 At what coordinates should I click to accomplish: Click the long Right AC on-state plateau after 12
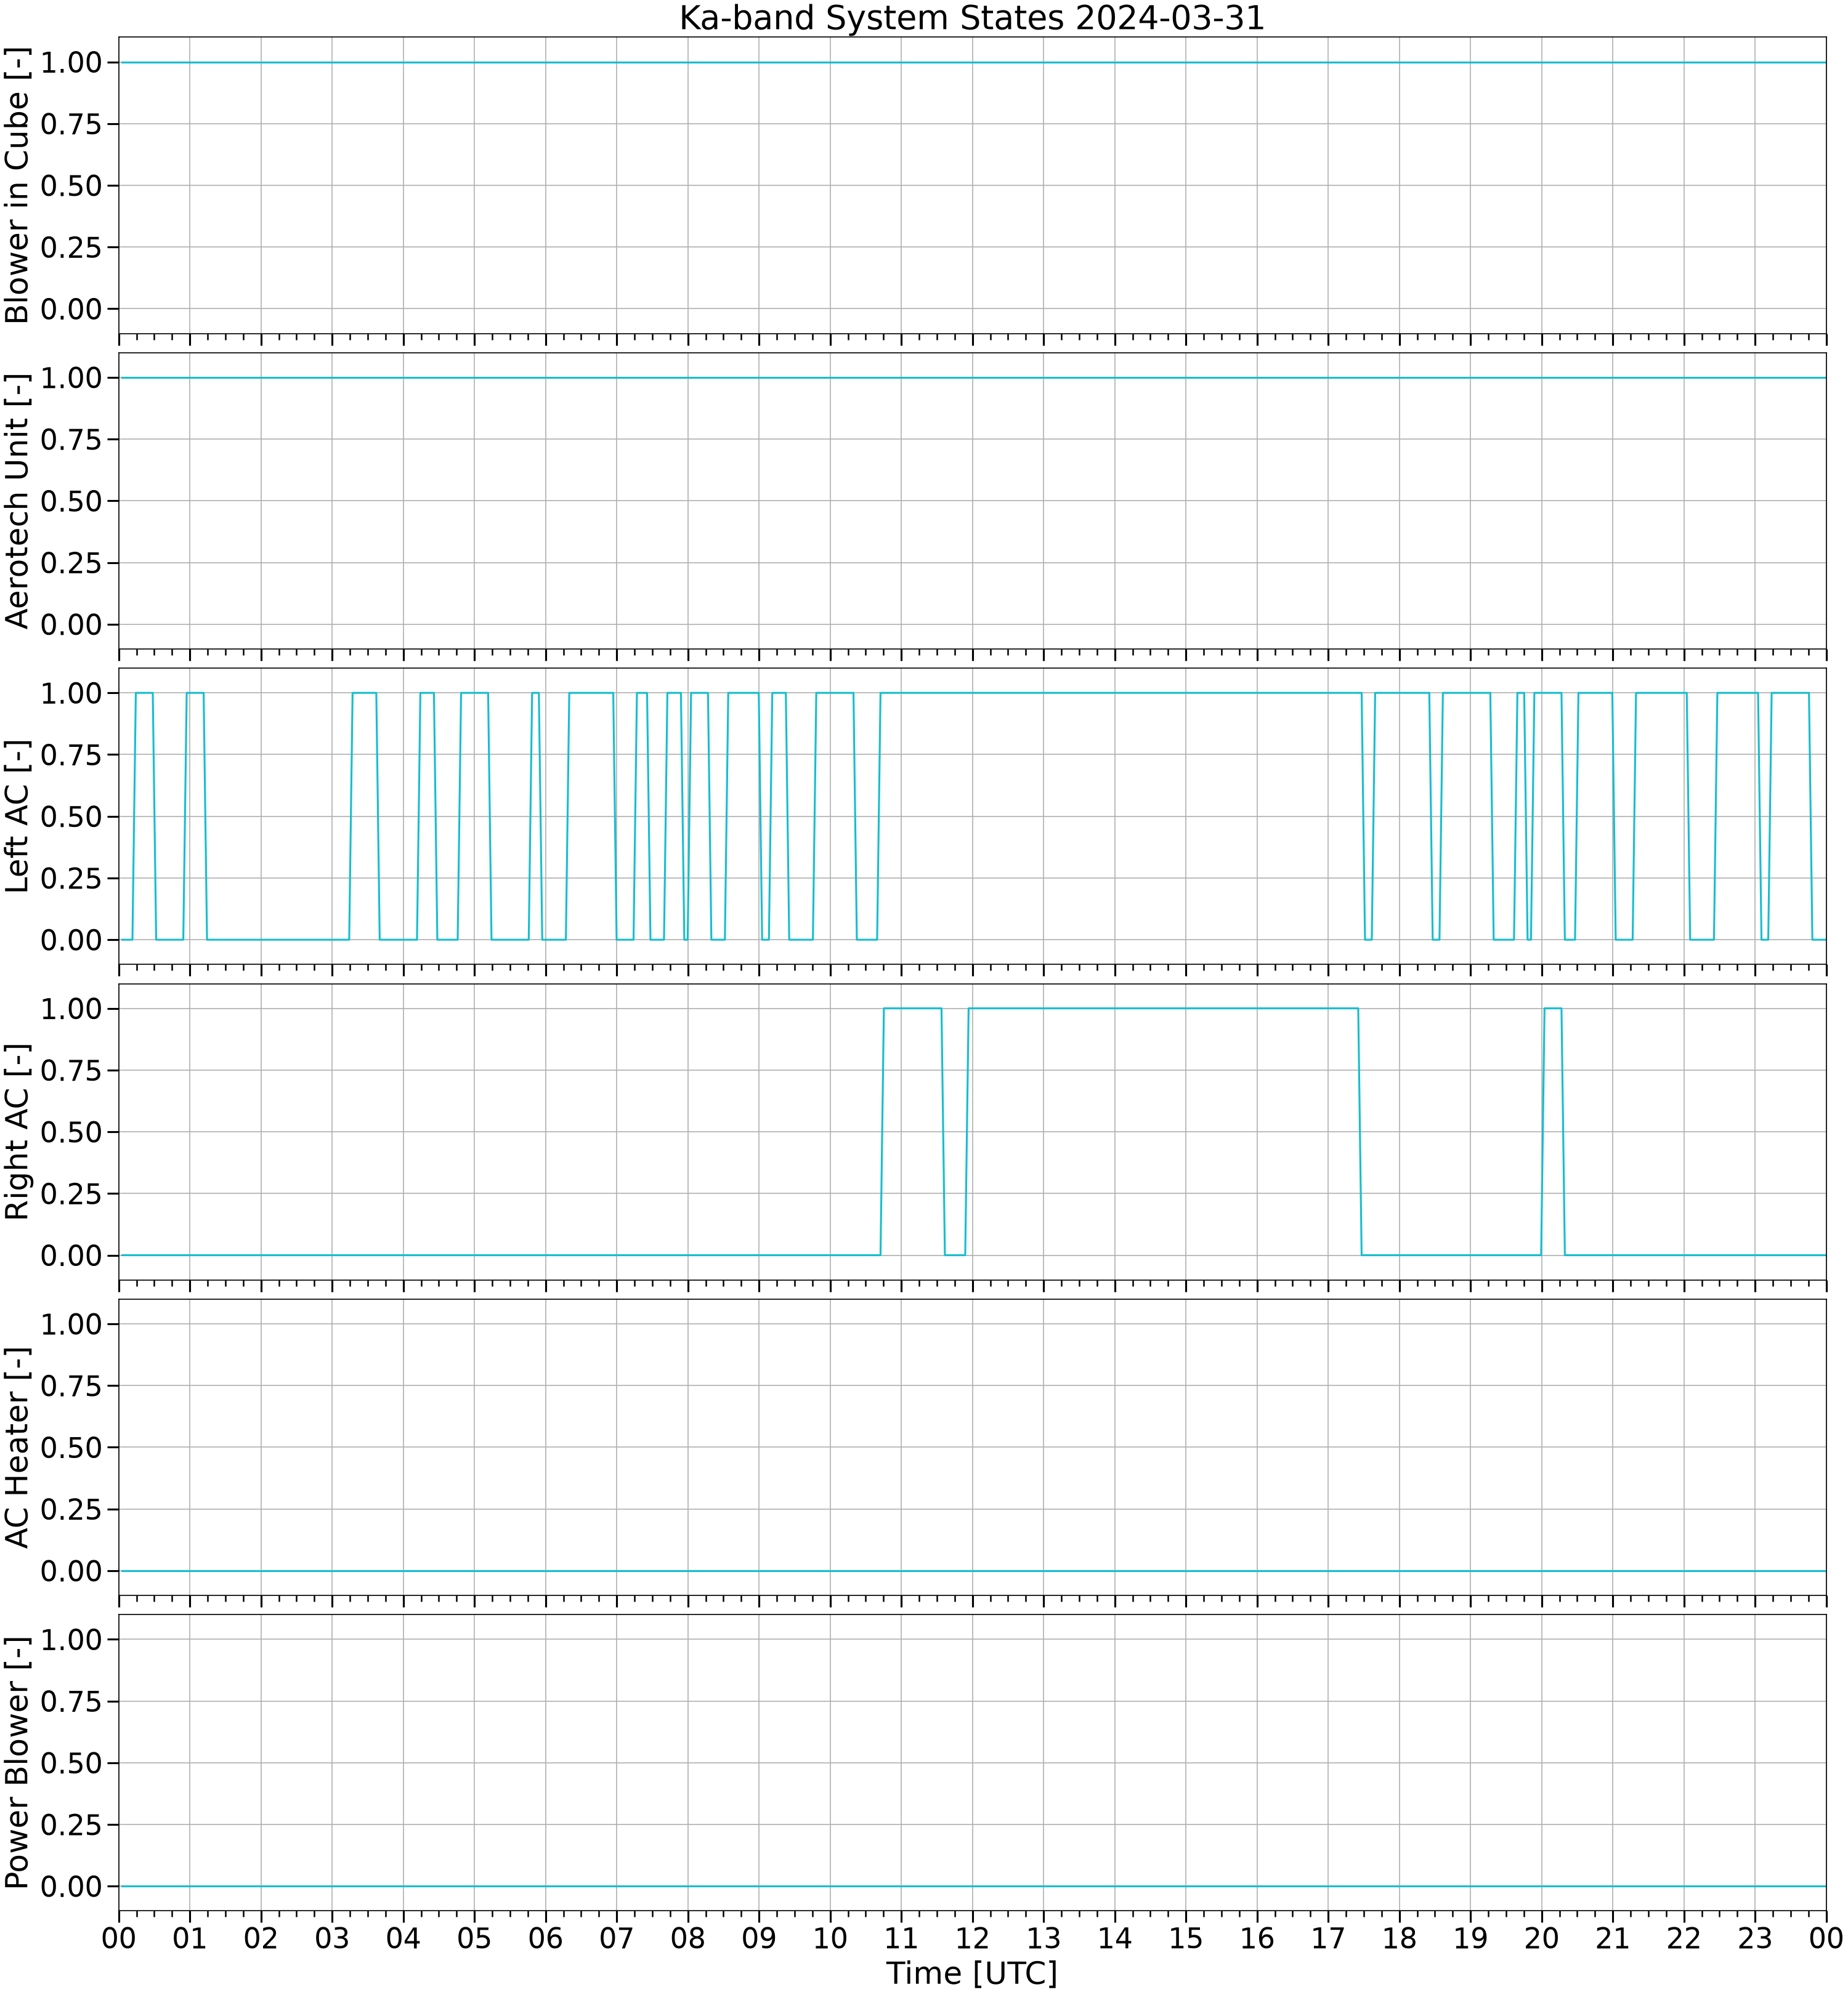[x=1163, y=1009]
